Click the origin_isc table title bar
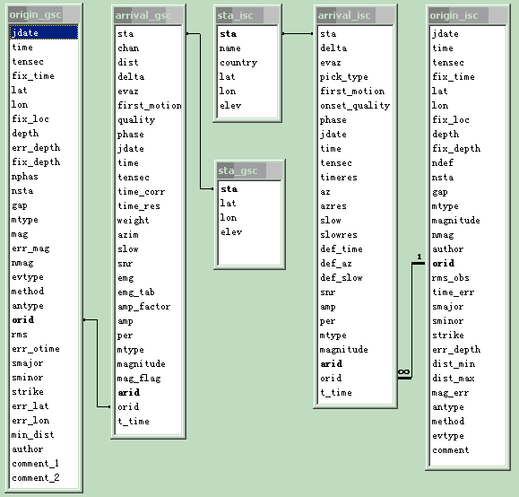This screenshot has height=497, width=519. click(468, 15)
